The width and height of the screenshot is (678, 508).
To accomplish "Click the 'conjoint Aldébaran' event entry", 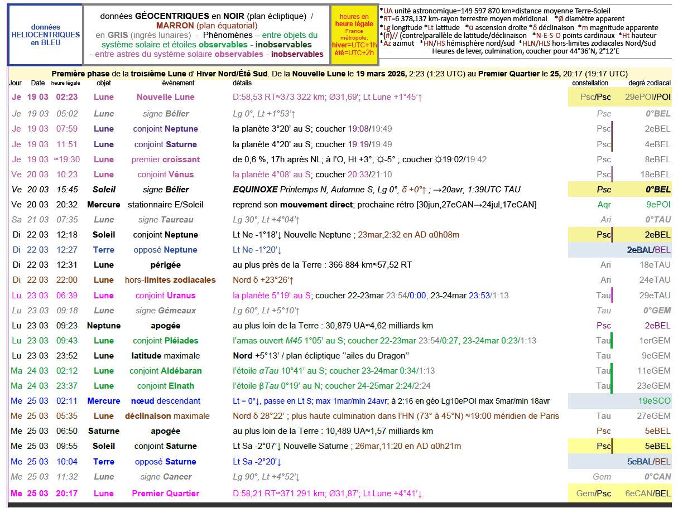I will [x=165, y=371].
